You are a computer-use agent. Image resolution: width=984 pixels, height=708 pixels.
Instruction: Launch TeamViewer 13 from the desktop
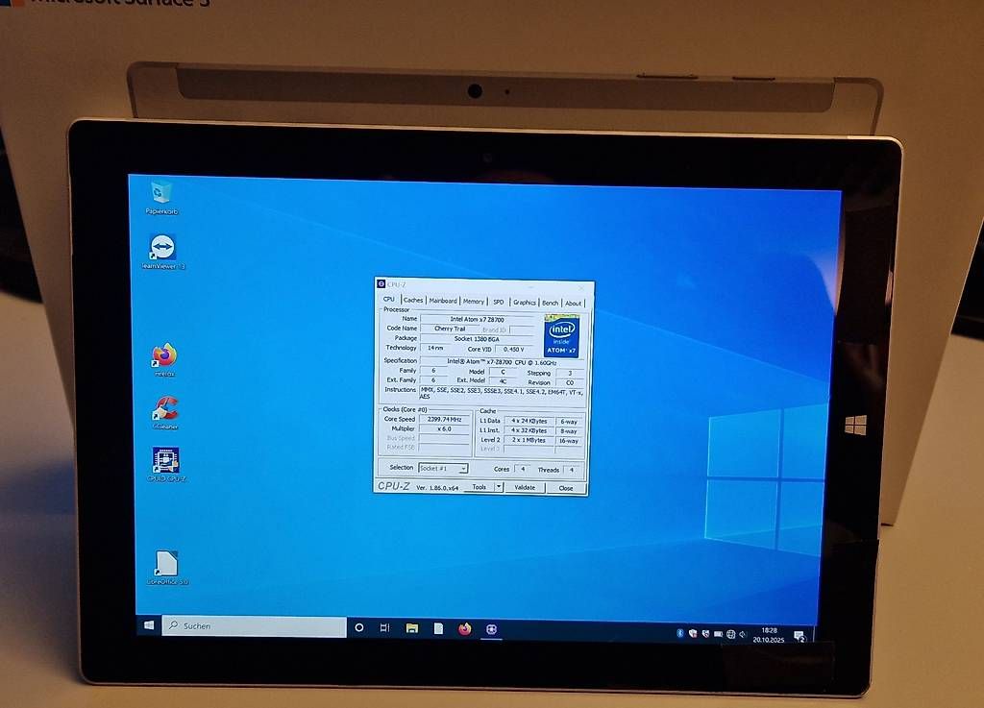click(x=162, y=252)
